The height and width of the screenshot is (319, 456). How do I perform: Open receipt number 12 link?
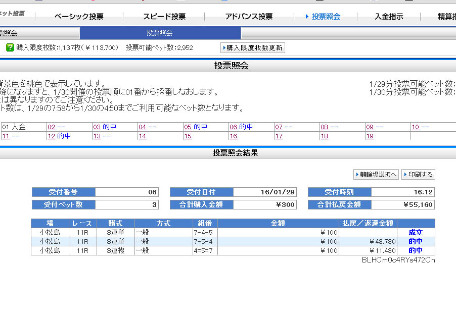[x=51, y=136]
